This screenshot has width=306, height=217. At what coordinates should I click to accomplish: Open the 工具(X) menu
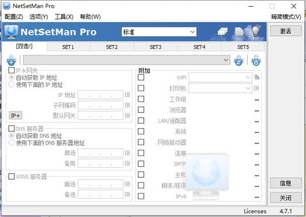(x=64, y=17)
